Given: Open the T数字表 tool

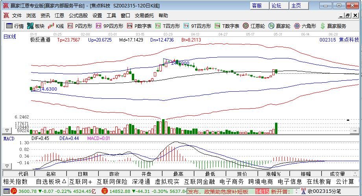Looking at the screenshot, I should click(x=227, y=26).
